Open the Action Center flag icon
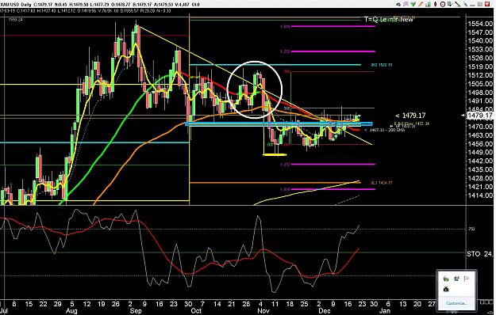Image resolution: width=496 pixels, height=315 pixels. [x=467, y=279]
